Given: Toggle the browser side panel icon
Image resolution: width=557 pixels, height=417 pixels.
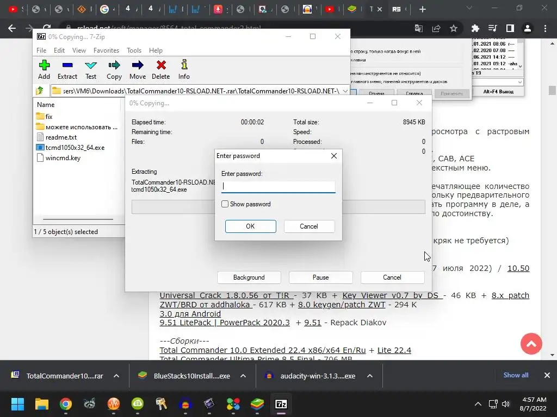Looking at the screenshot, I should click(510, 28).
